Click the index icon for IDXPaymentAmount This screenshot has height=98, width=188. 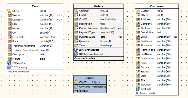[76, 54]
